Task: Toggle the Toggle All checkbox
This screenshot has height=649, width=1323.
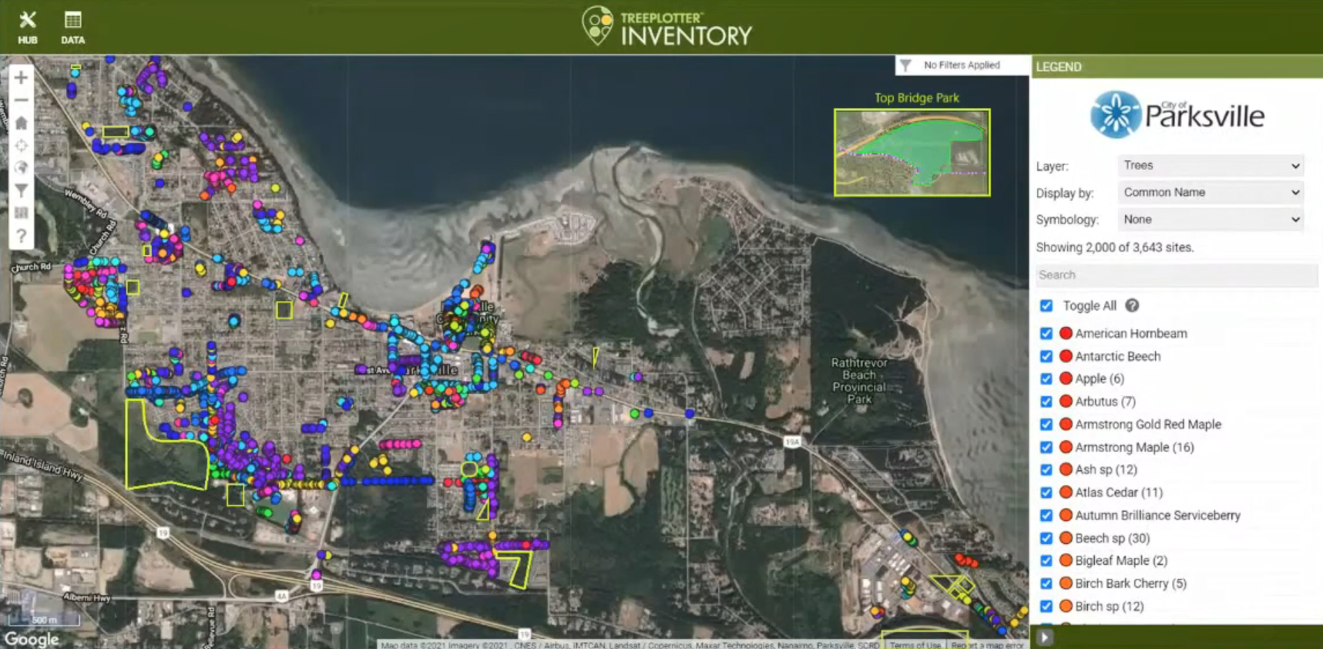Action: 1046,306
